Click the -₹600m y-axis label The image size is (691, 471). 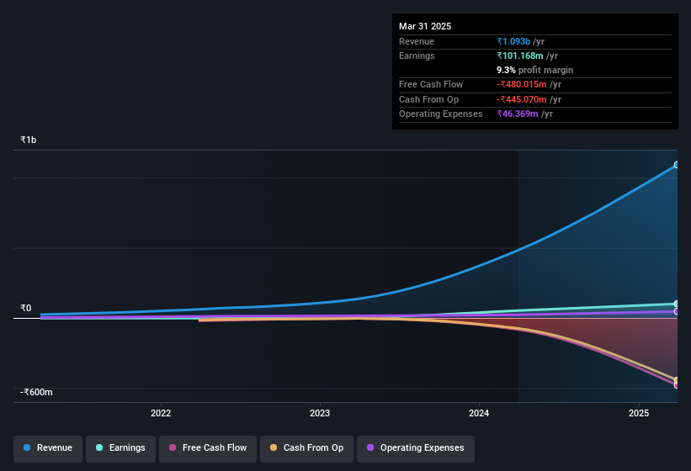click(x=36, y=392)
